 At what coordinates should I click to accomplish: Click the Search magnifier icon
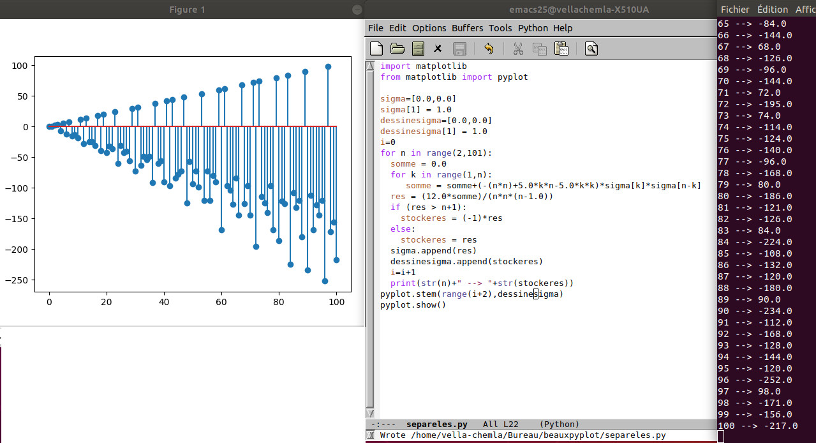591,49
